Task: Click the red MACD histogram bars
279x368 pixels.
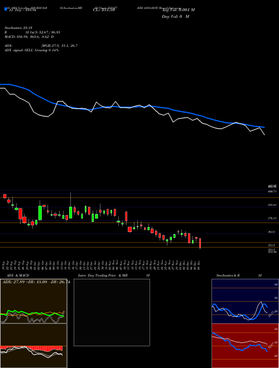Action: coord(31,348)
